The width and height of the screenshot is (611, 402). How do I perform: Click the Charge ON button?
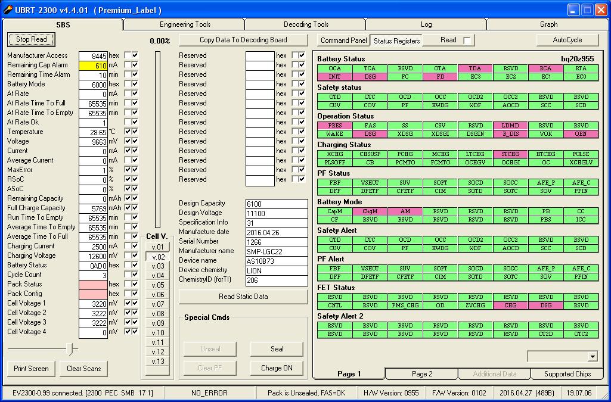tap(277, 368)
